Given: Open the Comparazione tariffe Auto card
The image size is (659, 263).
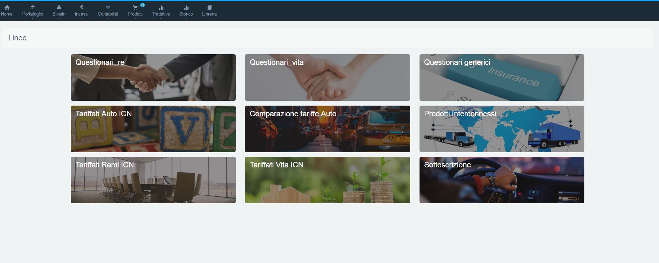Looking at the screenshot, I should point(327,129).
